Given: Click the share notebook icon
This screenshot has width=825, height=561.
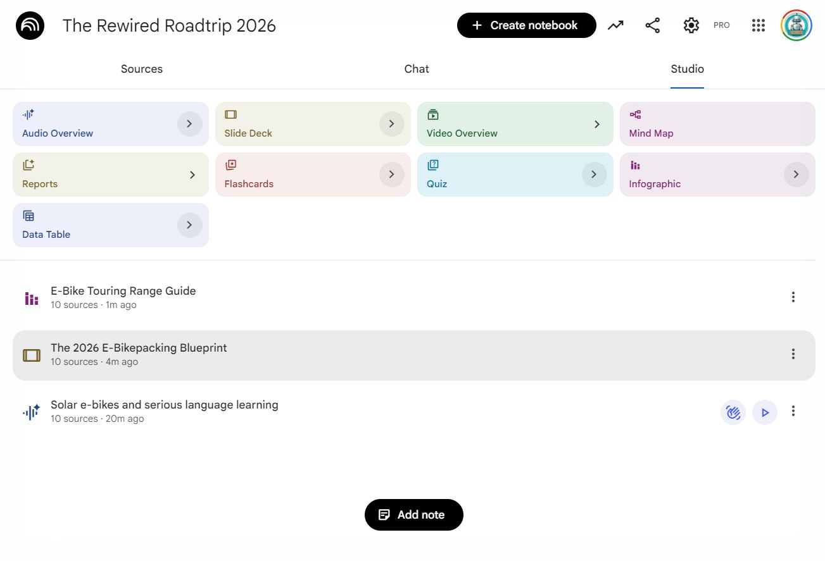Looking at the screenshot, I should 652,25.
